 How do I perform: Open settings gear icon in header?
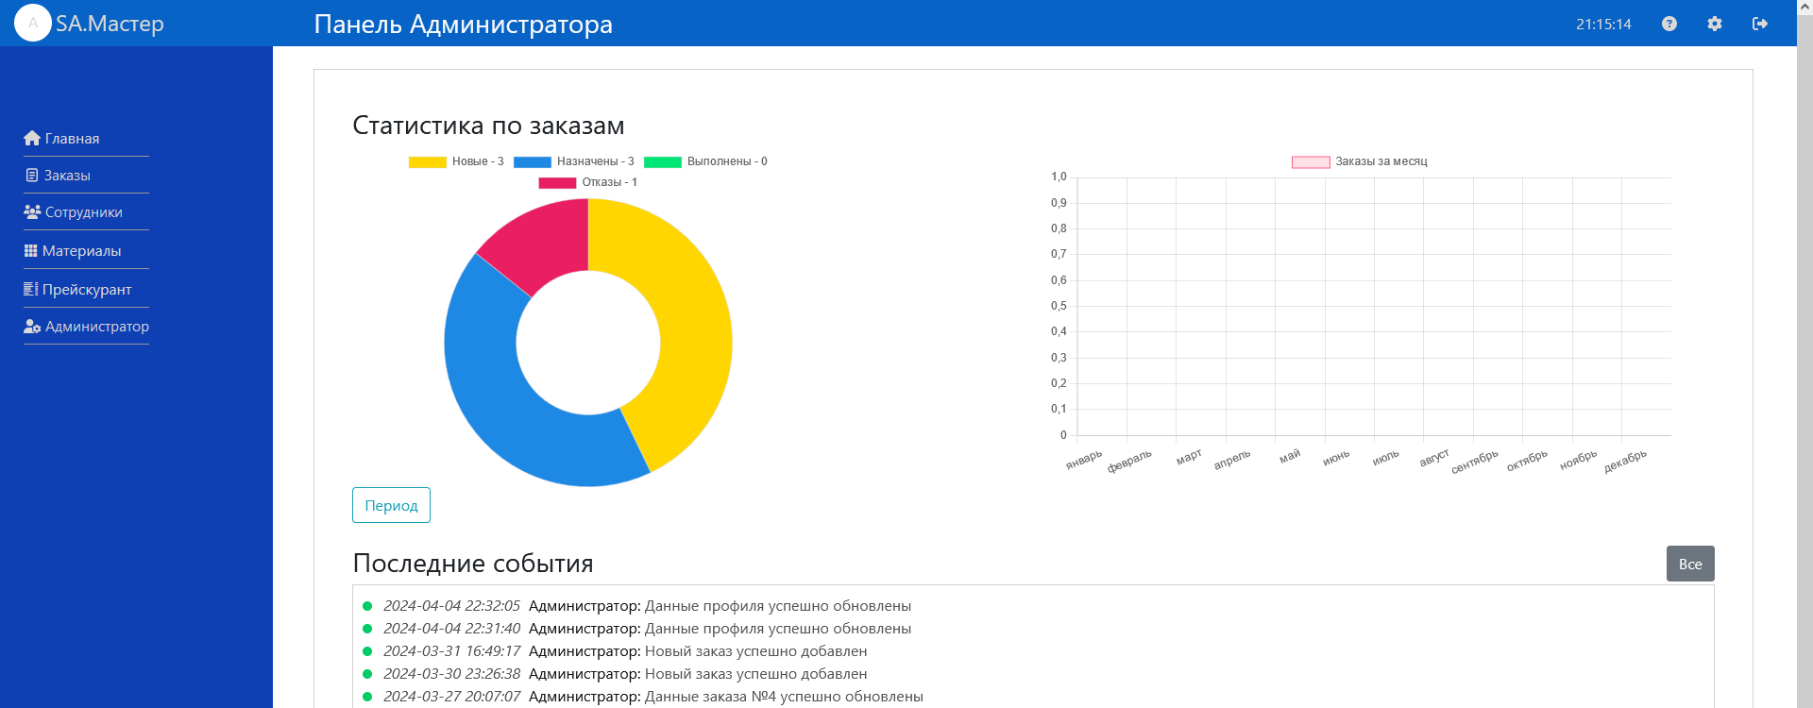(1715, 24)
